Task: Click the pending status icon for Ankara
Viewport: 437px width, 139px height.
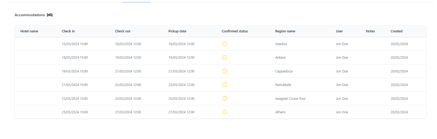Action: click(x=224, y=58)
